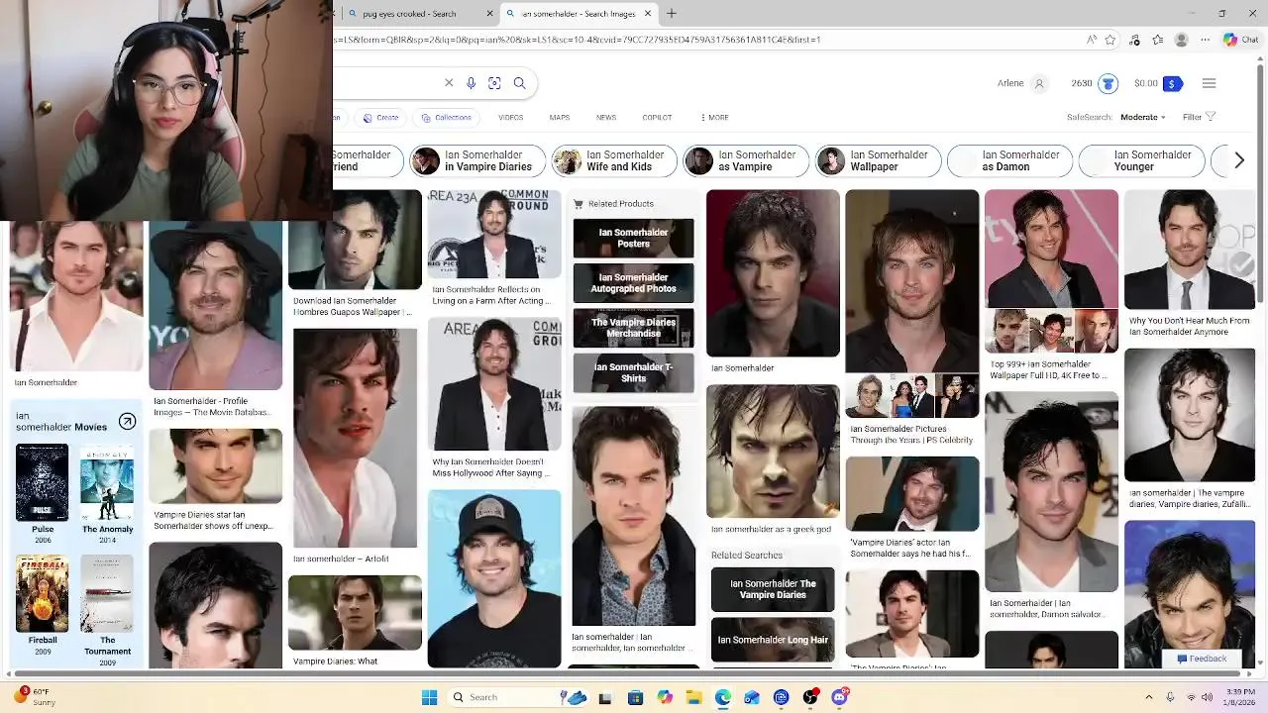The height and width of the screenshot is (713, 1268).
Task: Open SafeSearch Moderate dropdown
Action: pyautogui.click(x=1143, y=118)
